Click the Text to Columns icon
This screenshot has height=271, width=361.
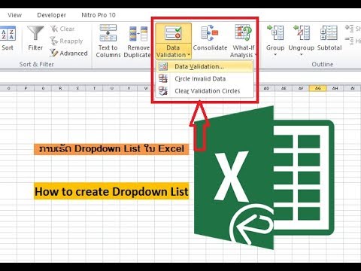tap(108, 33)
